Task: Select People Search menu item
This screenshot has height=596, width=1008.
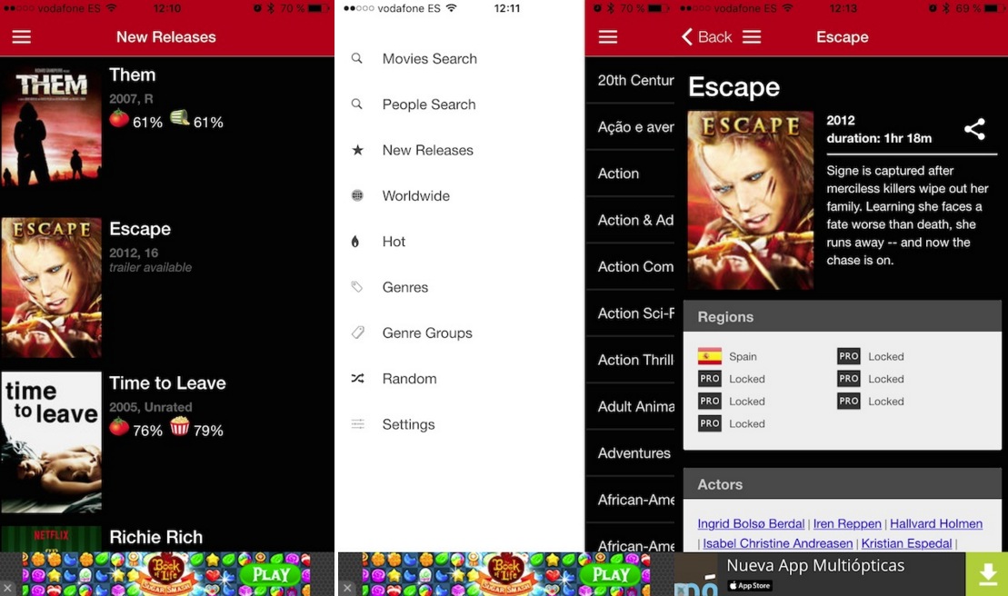Action: tap(429, 104)
